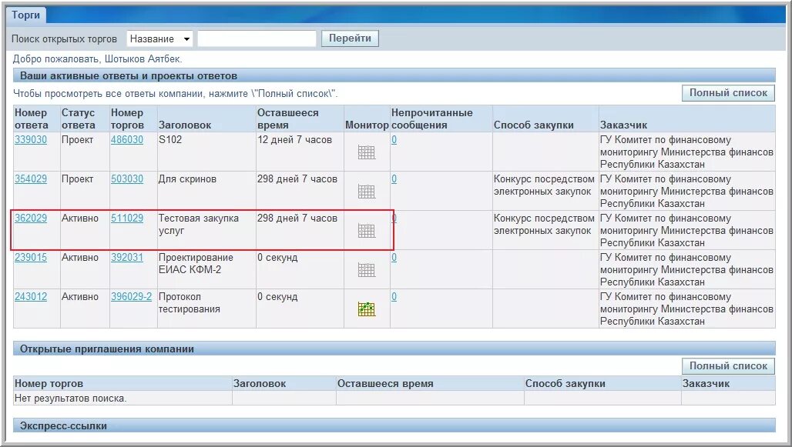792x447 pixels.
Task: Open unread messages for Протокол тестирования row
Action: click(394, 297)
